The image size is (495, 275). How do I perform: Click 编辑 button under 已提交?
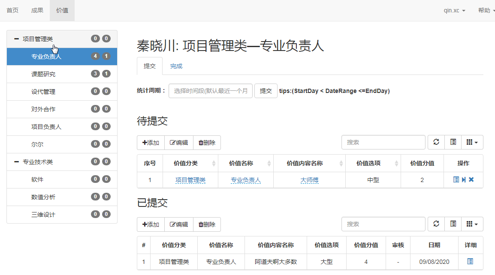pos(179,224)
